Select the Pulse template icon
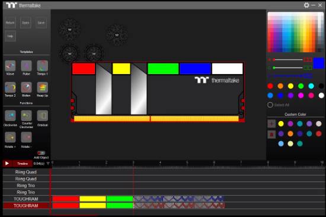The image size is (326, 217). click(x=26, y=66)
